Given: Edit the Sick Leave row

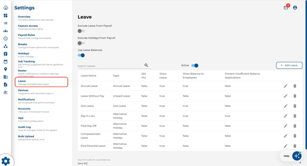Looking at the screenshot, I should pos(285,106).
